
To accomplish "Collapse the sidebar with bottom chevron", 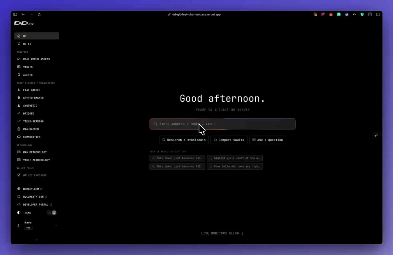I will point(37,240).
